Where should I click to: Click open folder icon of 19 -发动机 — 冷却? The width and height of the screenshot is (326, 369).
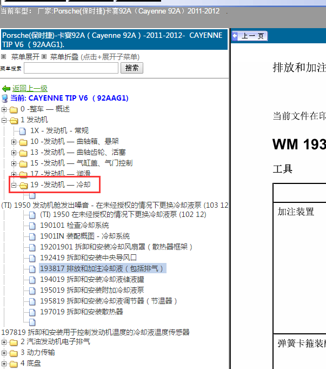pos(24,186)
